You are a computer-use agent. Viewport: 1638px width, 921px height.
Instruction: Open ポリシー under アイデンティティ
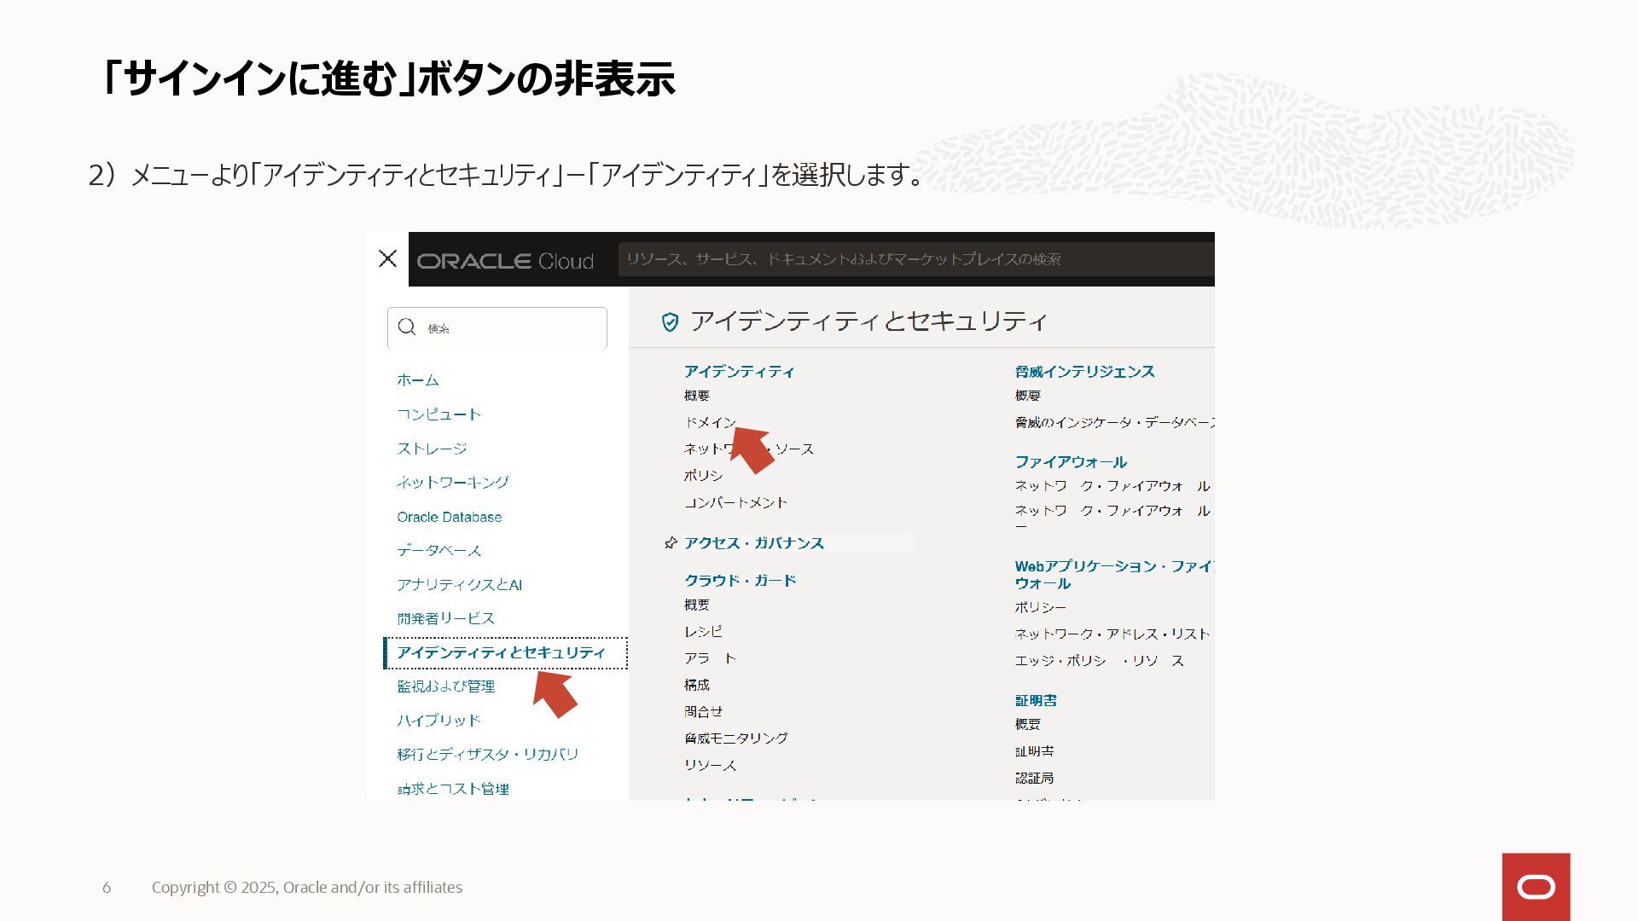click(704, 476)
